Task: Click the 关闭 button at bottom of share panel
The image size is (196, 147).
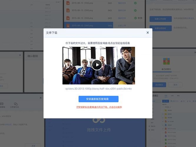Action: (33, 146)
